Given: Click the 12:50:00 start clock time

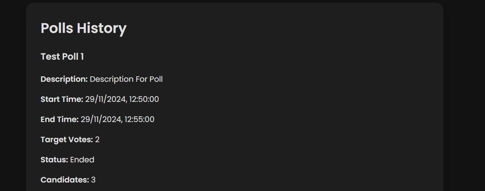Looking at the screenshot, I should click(144, 99).
